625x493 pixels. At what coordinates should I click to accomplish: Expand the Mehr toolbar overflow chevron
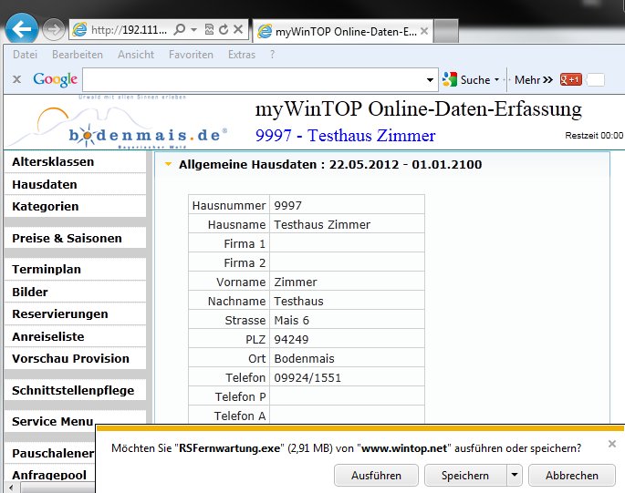coord(547,79)
